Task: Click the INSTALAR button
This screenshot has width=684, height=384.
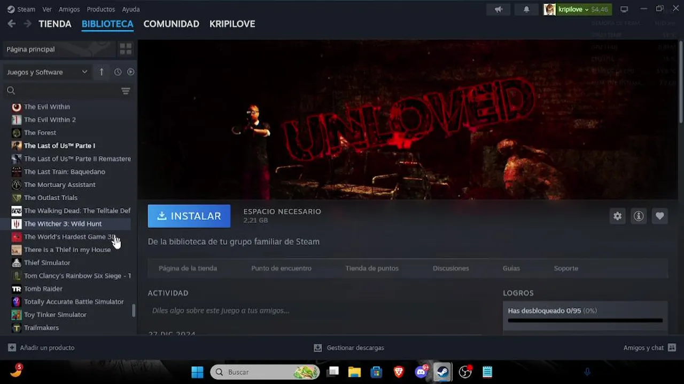Action: [189, 216]
